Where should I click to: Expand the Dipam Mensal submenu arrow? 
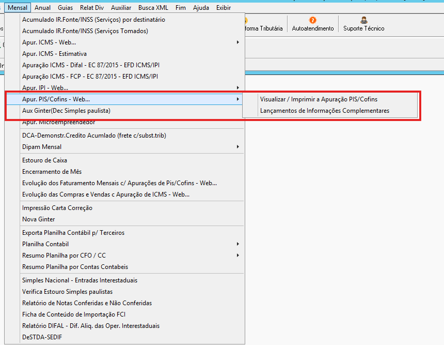238,147
